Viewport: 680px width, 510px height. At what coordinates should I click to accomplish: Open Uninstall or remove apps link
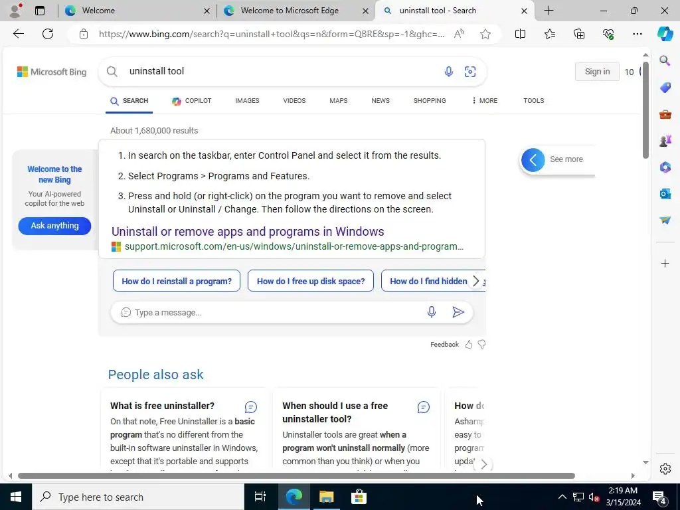click(248, 232)
